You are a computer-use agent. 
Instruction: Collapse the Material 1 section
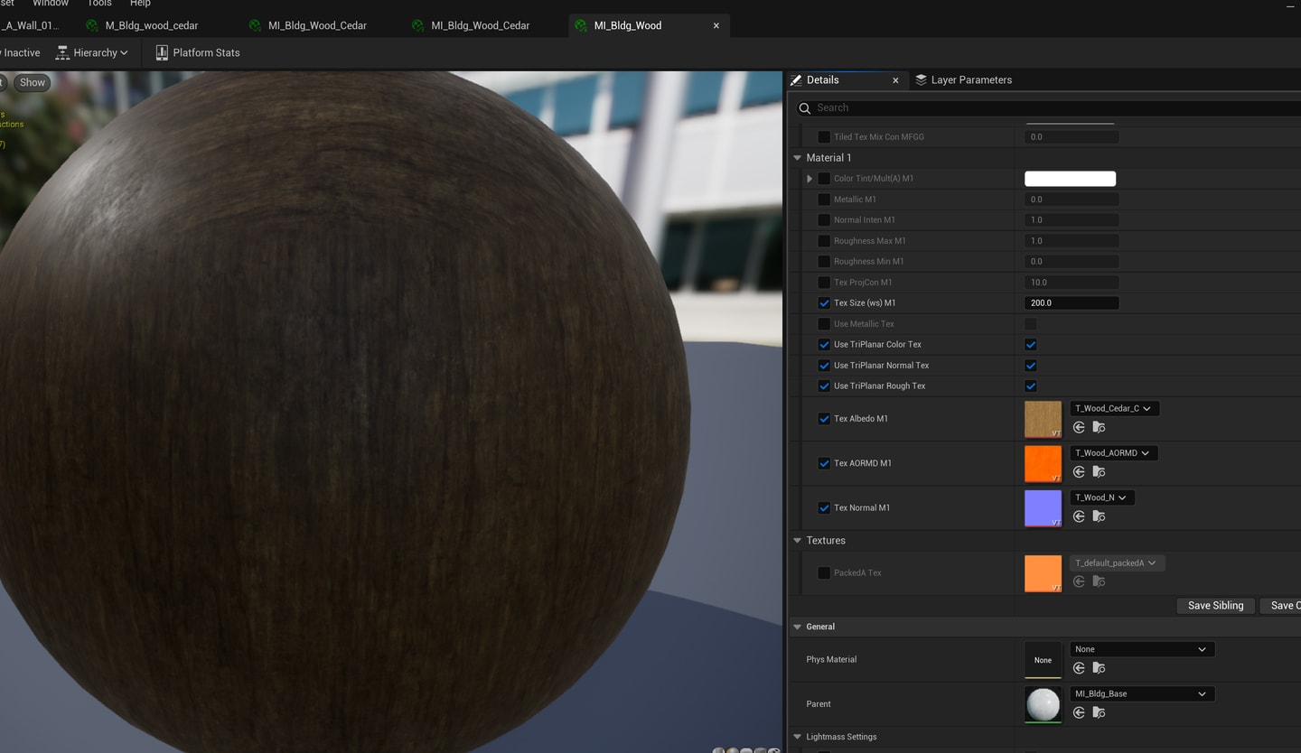[798, 158]
